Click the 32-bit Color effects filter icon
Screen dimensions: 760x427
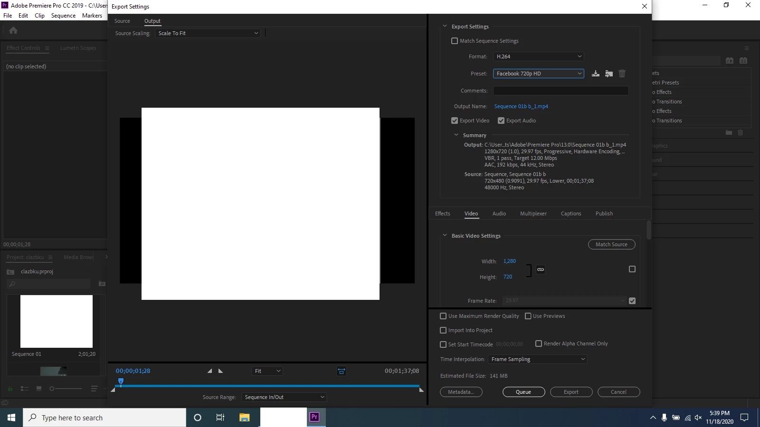(743, 61)
